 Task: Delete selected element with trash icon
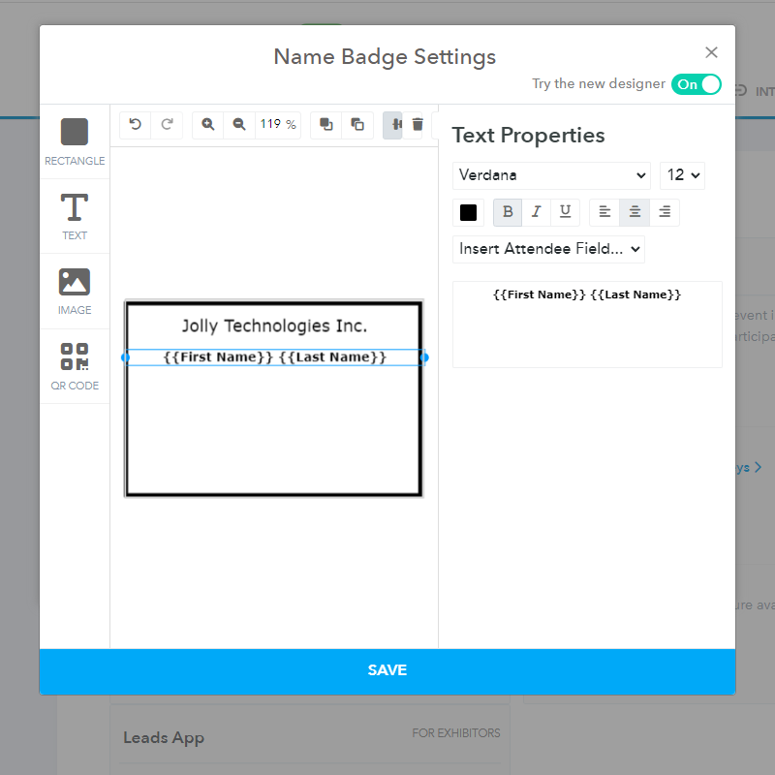[418, 124]
